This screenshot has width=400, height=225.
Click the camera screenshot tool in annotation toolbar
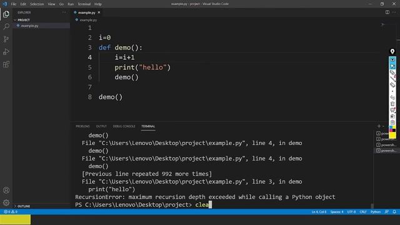coord(392,116)
